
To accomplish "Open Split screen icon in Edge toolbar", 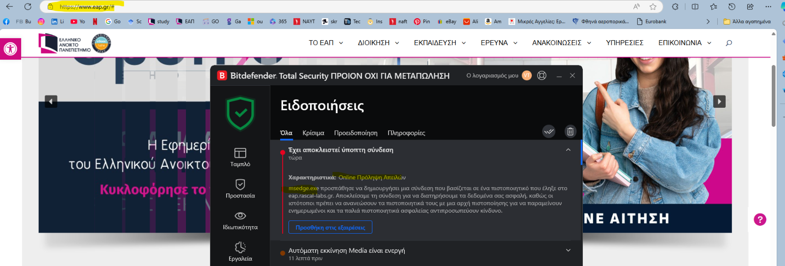I will 695,6.
